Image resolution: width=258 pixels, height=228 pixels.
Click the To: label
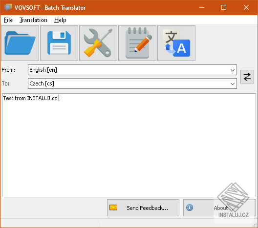5,83
